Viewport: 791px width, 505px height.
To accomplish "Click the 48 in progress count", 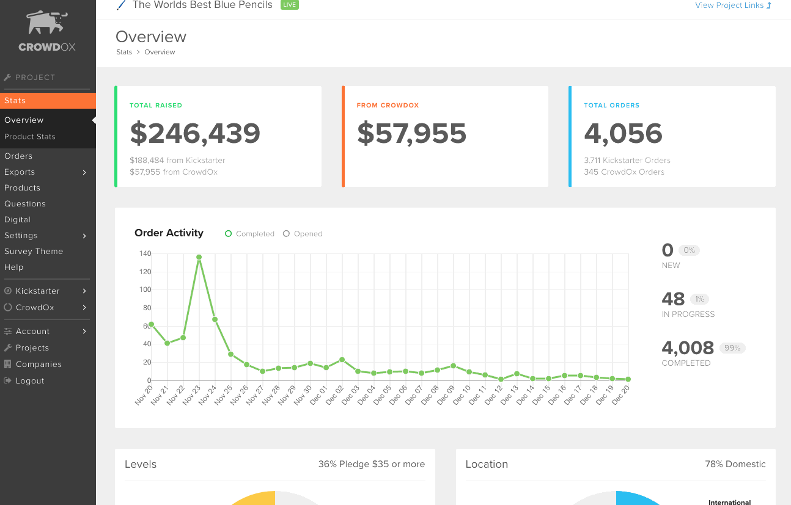I will [673, 299].
